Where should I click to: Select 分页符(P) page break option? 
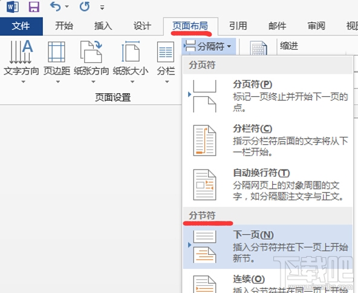268,96
